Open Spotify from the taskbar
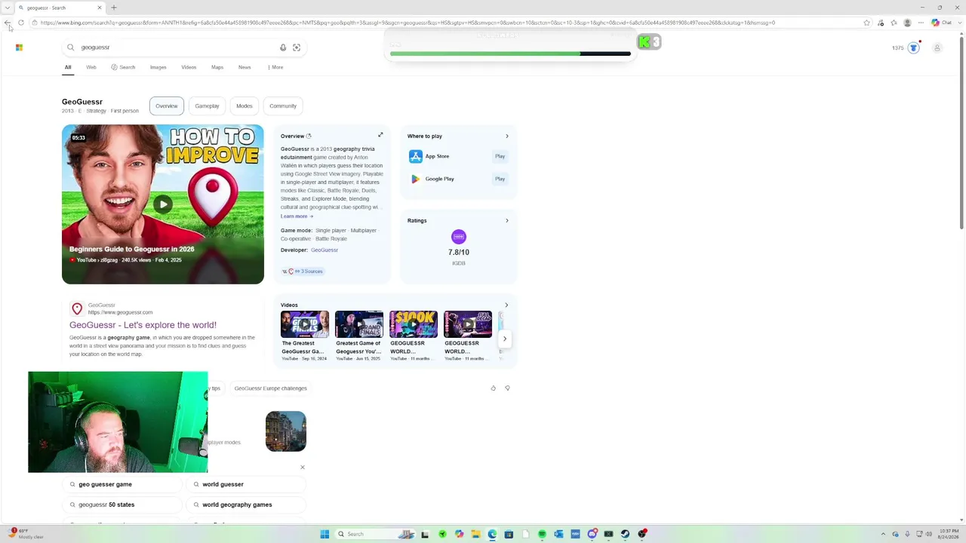966x543 pixels. point(542,534)
